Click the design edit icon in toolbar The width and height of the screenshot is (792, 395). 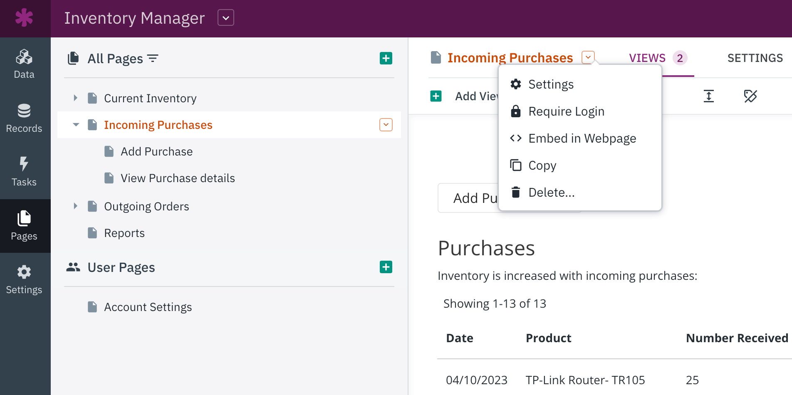tap(750, 96)
